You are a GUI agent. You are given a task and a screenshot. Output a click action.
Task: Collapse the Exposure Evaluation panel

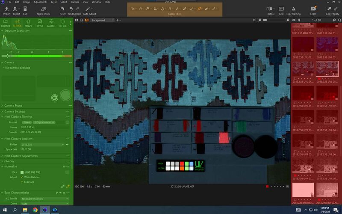point(2,31)
